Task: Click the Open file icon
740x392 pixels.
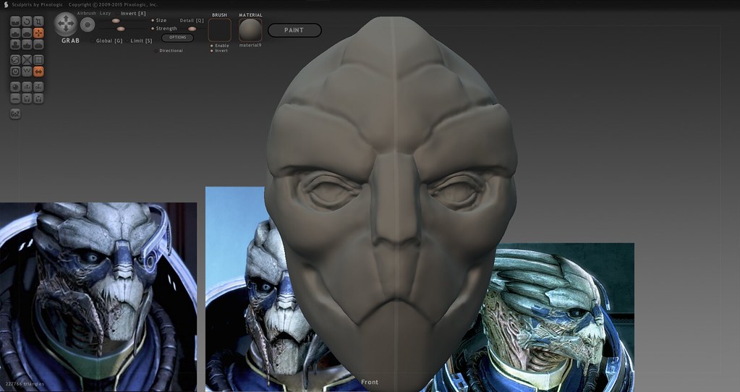Action: 27,98
